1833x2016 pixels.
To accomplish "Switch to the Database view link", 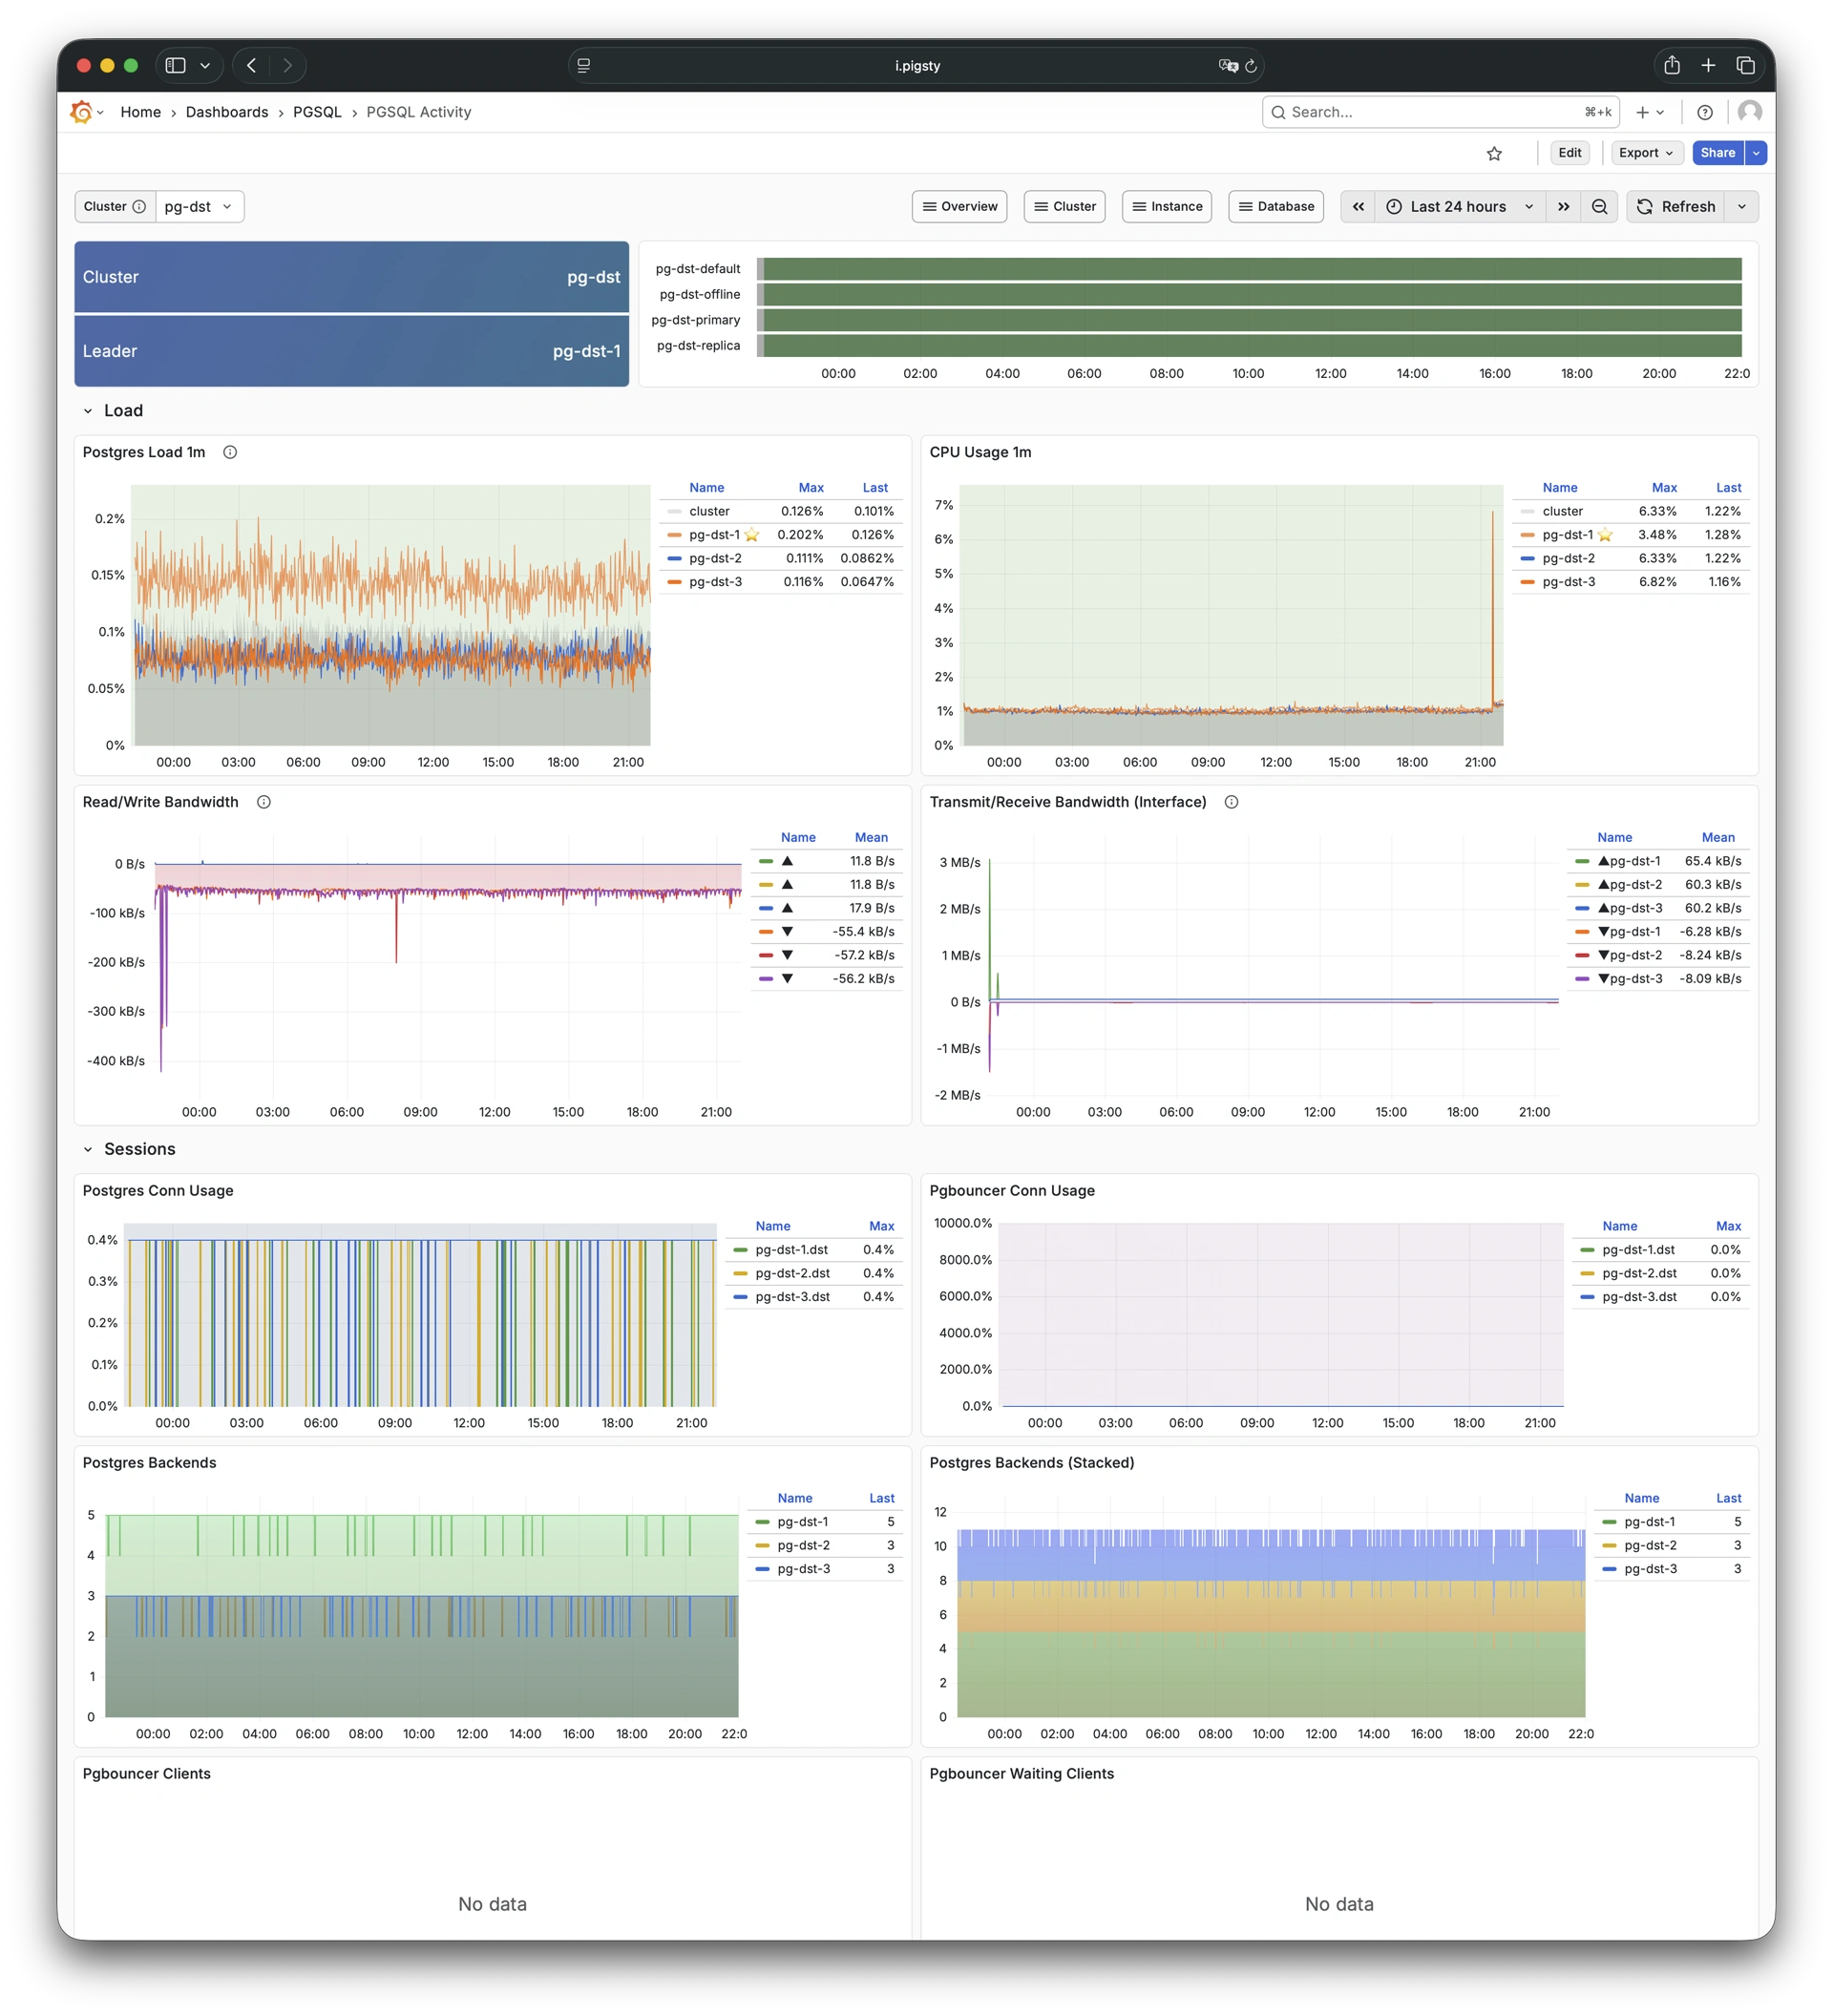I will (x=1276, y=206).
